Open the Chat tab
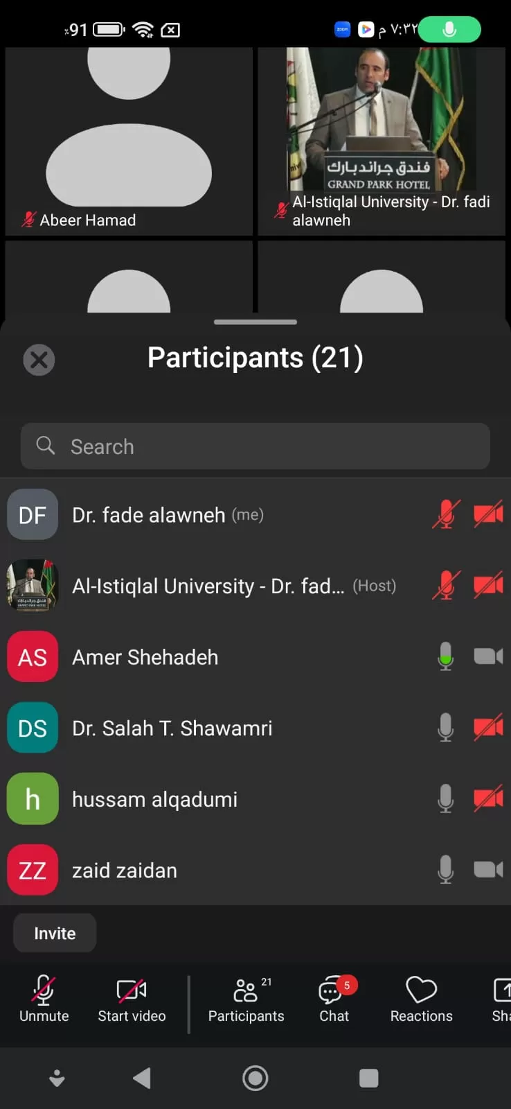The image size is (511, 1109). [x=334, y=999]
